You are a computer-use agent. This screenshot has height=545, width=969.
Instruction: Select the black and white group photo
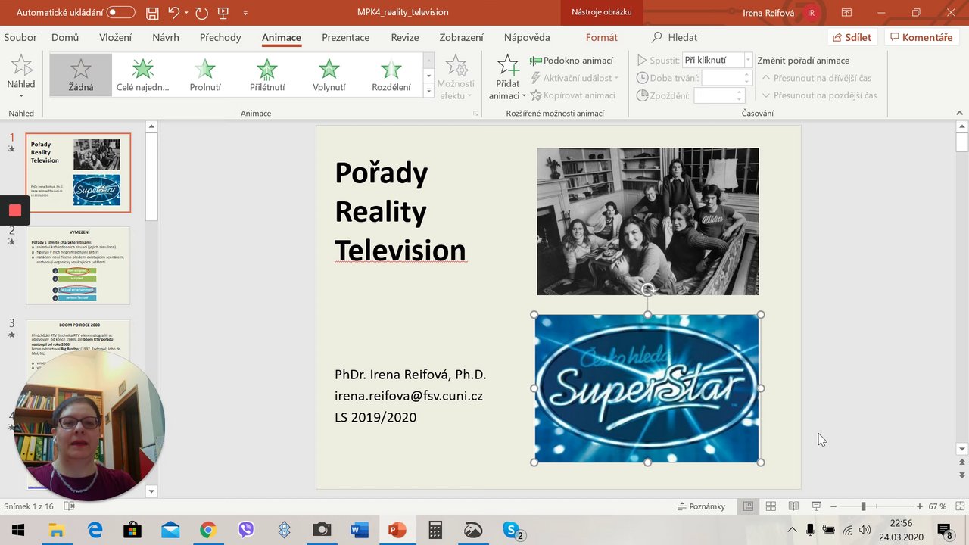648,221
